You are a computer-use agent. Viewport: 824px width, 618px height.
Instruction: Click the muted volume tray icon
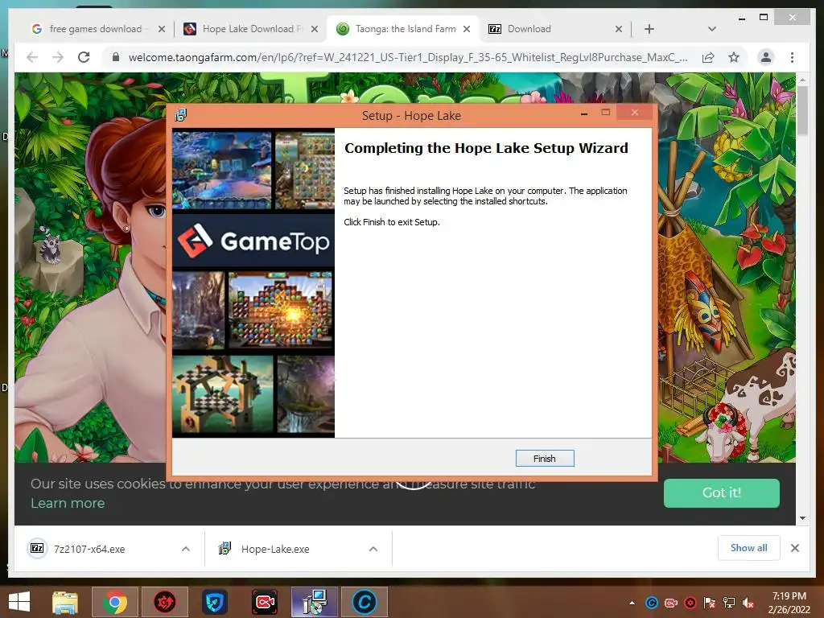[x=748, y=603]
